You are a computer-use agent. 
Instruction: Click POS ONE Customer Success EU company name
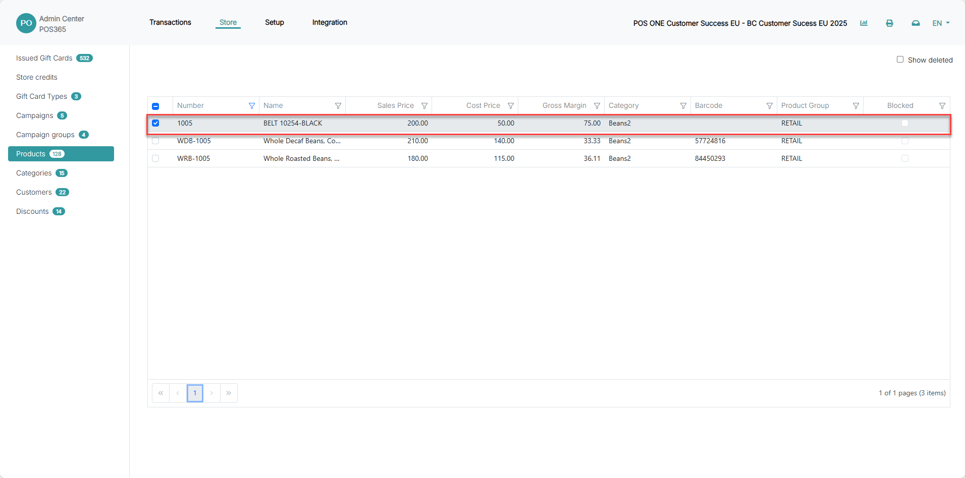coord(740,23)
